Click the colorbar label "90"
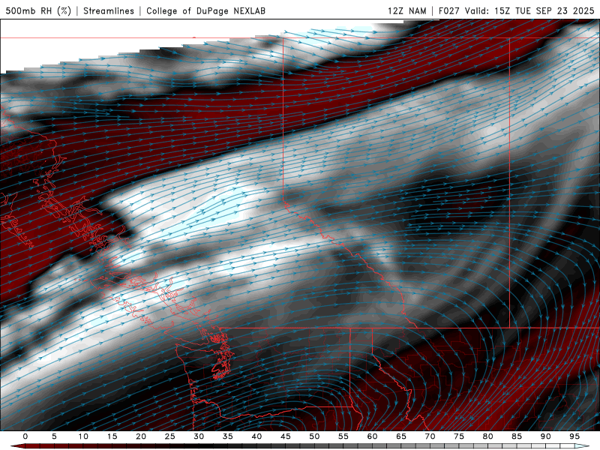Viewport: 600px width, 450px height. (546, 436)
